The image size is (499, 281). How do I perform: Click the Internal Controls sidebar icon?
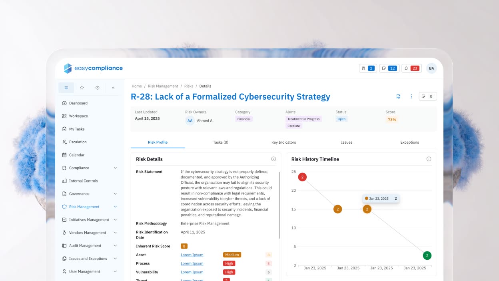(64, 181)
